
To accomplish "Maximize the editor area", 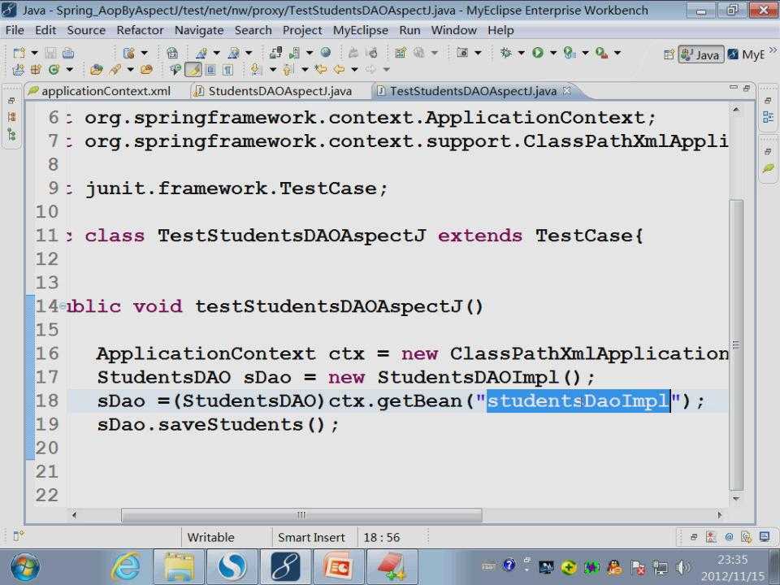I will pos(746,88).
